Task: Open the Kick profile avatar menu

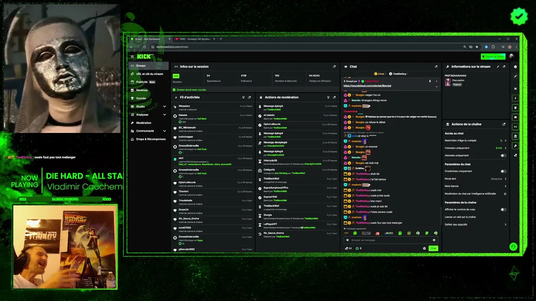Action: [511, 56]
